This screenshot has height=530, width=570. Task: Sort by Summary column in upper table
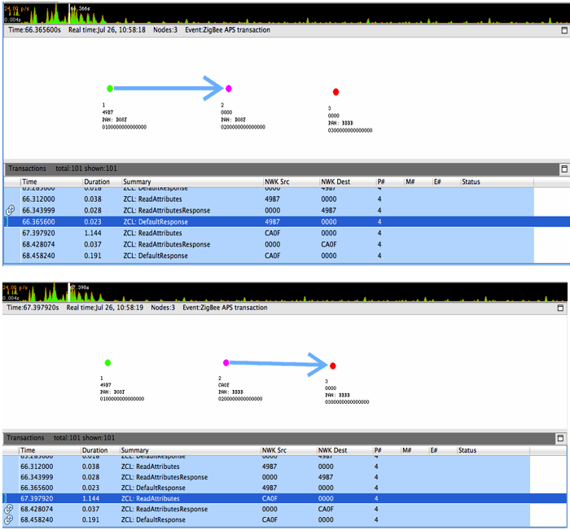[x=192, y=182]
